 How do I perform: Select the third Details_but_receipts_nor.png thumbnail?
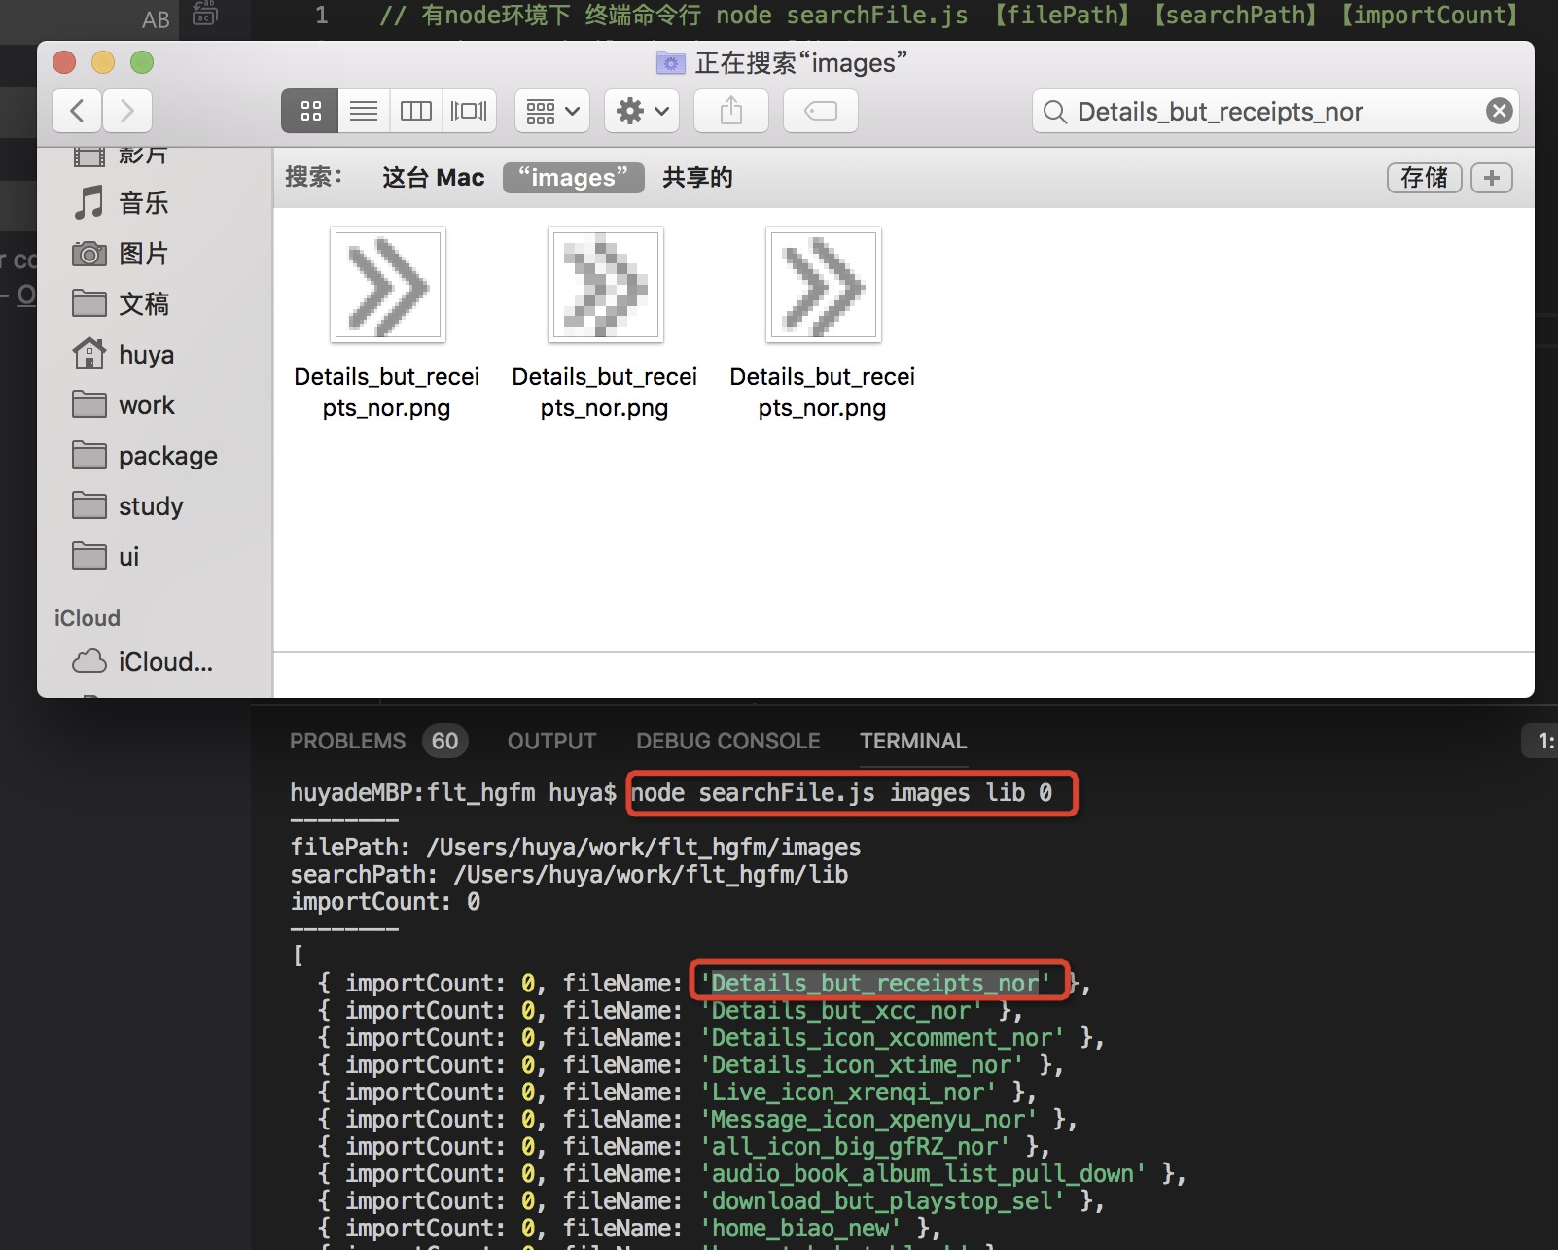coord(824,285)
